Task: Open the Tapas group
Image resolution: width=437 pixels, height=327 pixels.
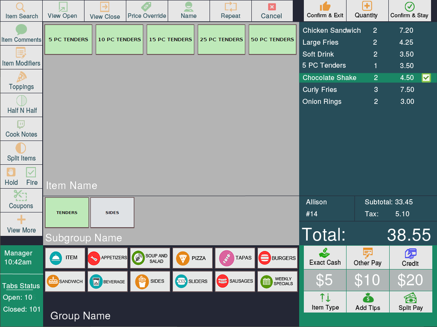Action: [235, 258]
